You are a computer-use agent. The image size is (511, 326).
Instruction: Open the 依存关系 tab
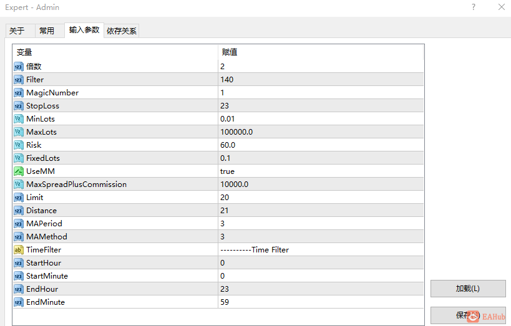point(122,31)
